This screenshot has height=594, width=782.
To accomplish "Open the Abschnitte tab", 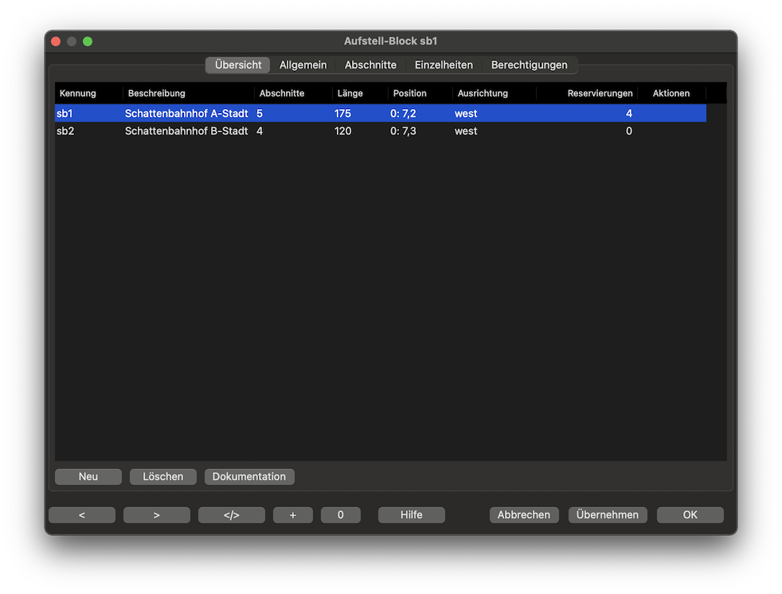I will click(370, 65).
